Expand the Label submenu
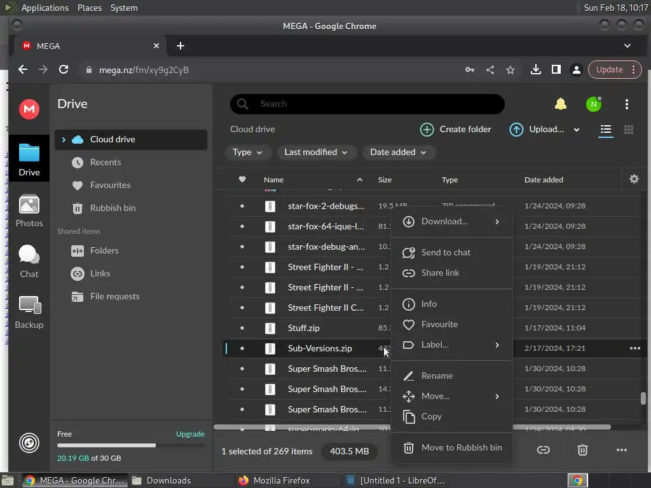651x488 pixels. 497,345
